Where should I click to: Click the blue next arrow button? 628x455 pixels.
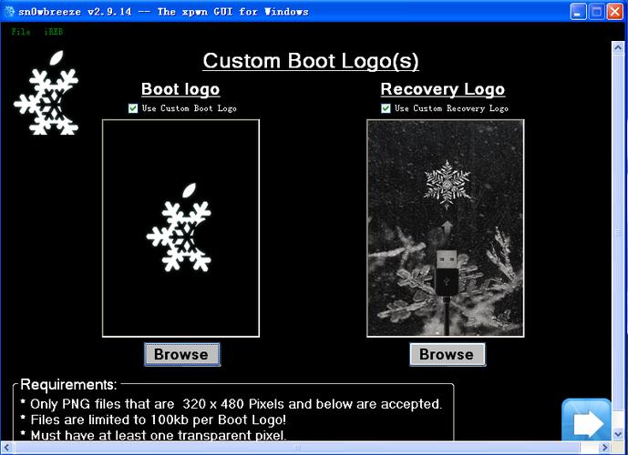586,422
